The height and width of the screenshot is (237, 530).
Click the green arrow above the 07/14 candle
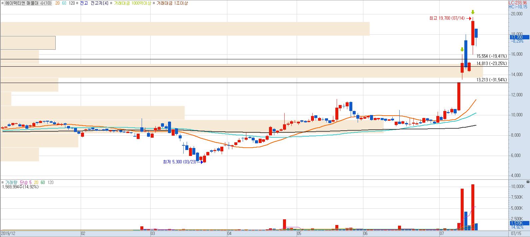tap(473, 12)
